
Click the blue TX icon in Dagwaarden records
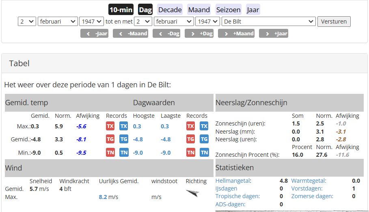click(x=204, y=126)
